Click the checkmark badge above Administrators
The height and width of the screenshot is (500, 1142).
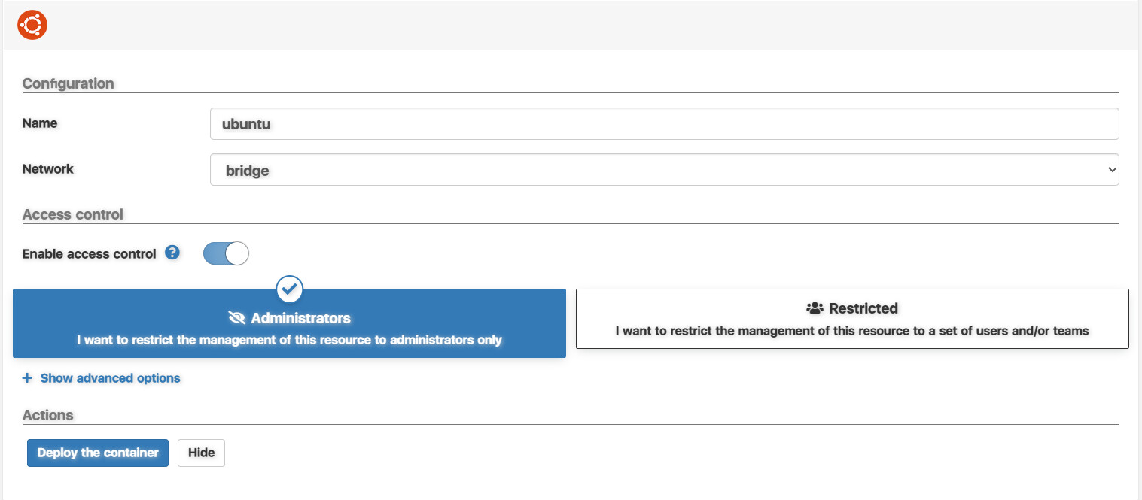coord(289,287)
